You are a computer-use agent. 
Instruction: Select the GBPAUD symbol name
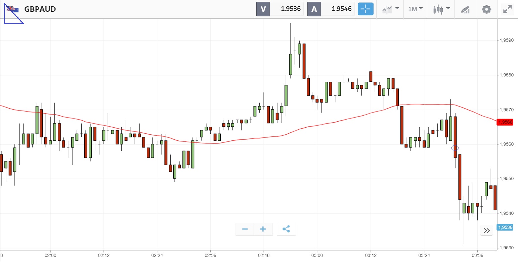tap(40, 9)
